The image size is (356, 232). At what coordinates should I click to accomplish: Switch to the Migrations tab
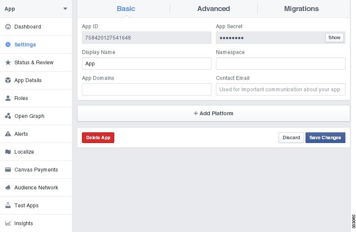[x=301, y=9]
